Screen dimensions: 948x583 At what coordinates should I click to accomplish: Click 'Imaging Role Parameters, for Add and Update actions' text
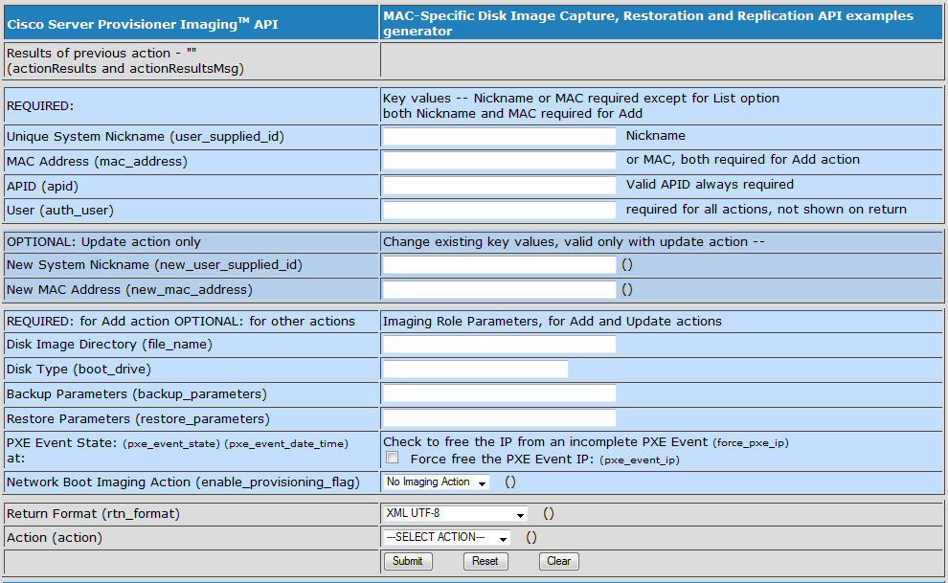tap(552, 322)
